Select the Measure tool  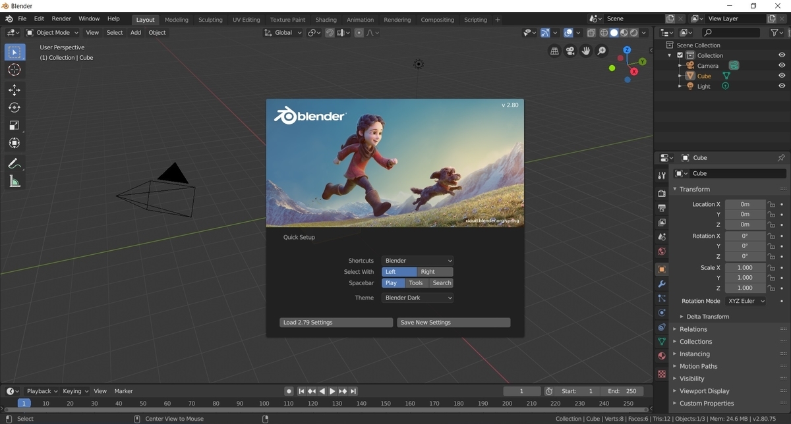point(15,181)
